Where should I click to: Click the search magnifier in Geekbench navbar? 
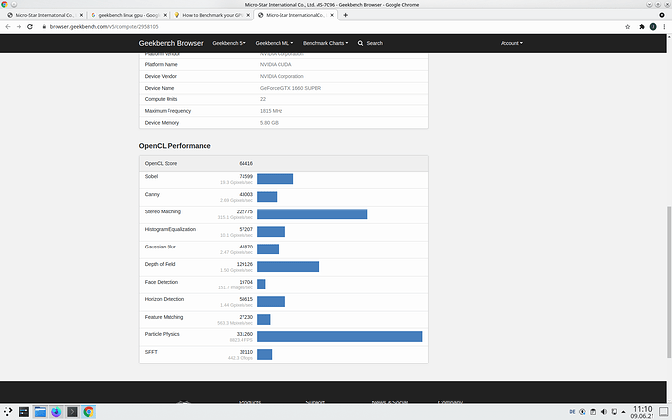tap(361, 43)
